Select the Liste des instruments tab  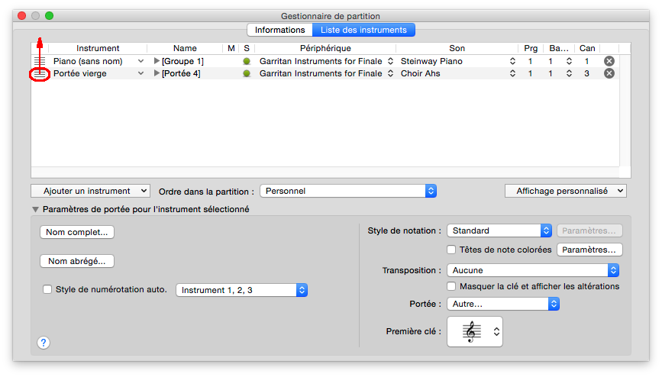pyautogui.click(x=363, y=30)
